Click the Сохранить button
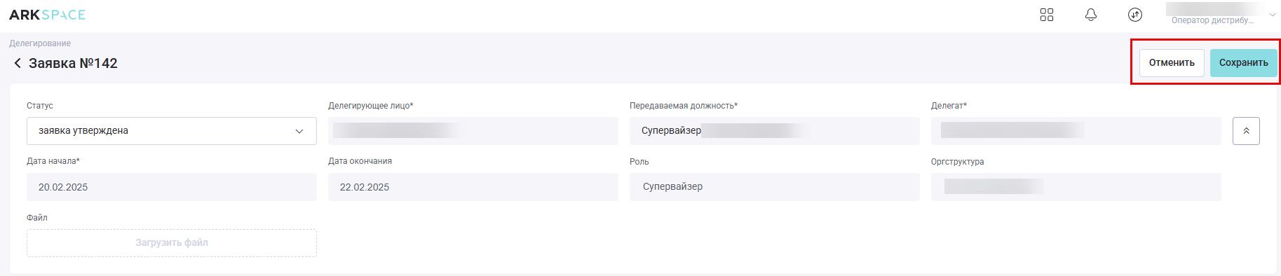The width and height of the screenshot is (1281, 276). 1243,63
